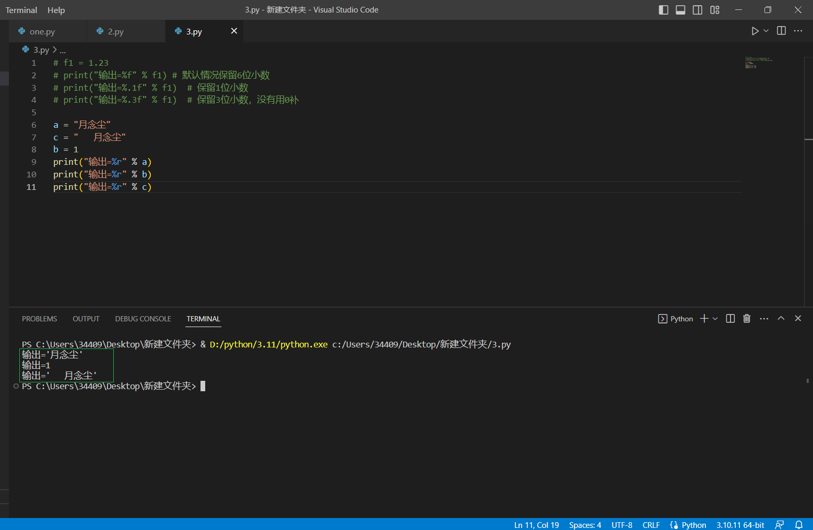
Task: Toggle primary side bar visibility
Action: tap(664, 10)
